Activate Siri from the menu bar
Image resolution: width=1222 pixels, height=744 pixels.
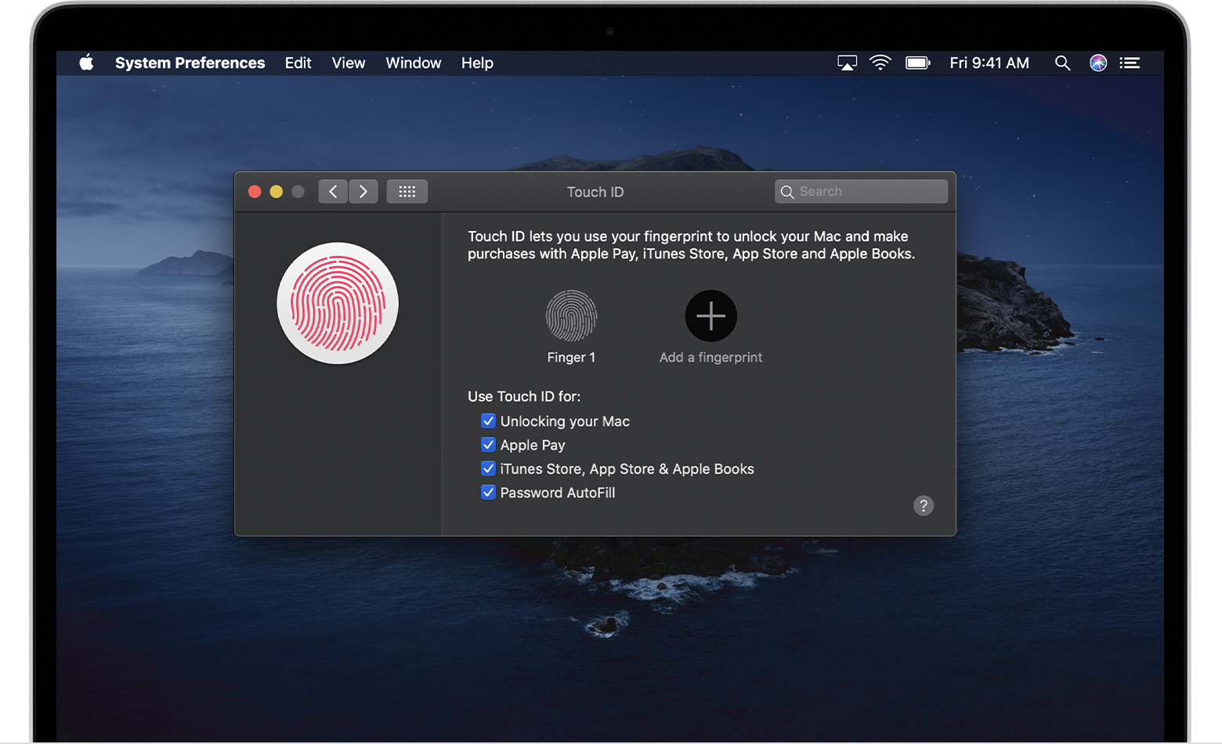(1098, 63)
